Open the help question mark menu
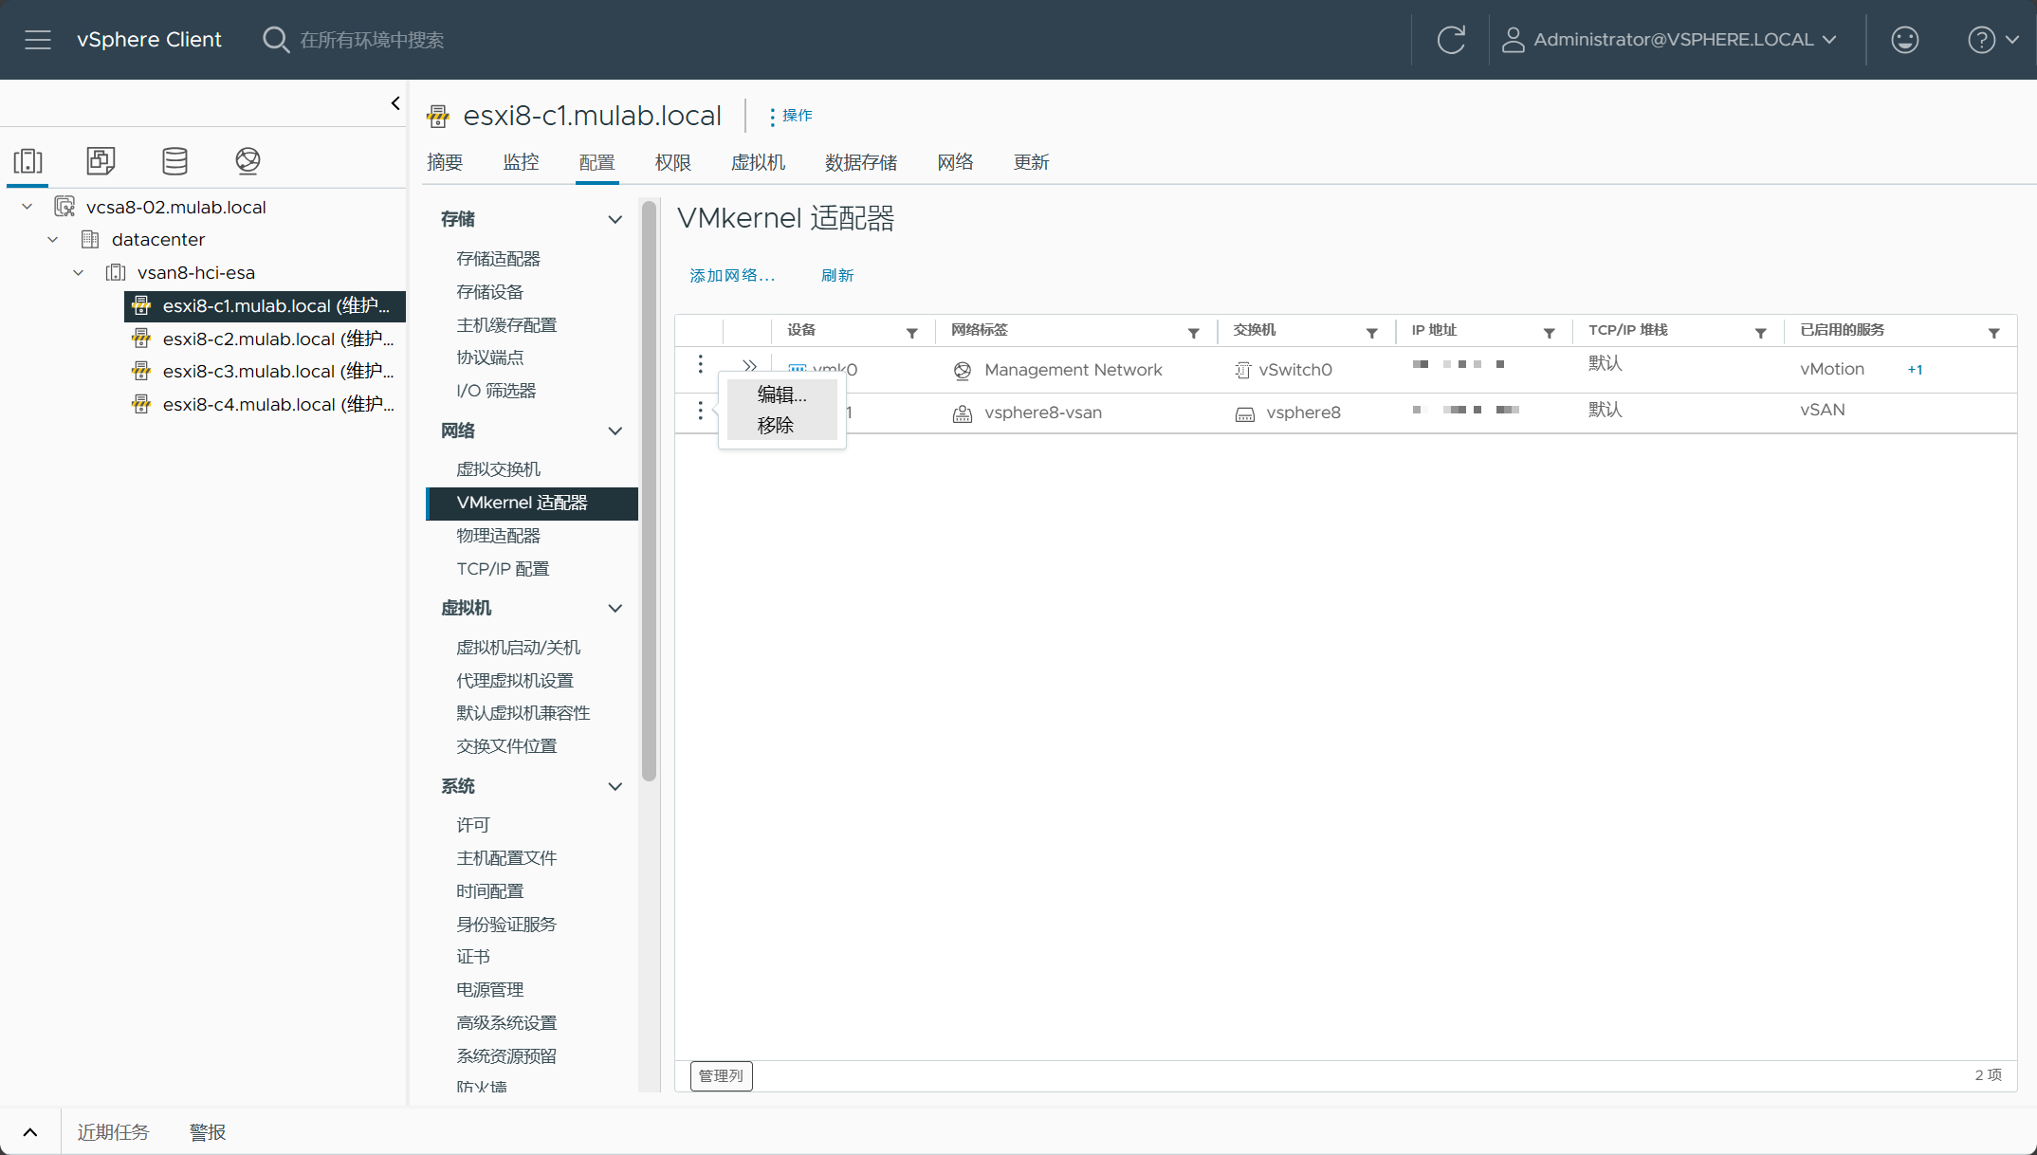The image size is (2037, 1155). click(x=1993, y=40)
